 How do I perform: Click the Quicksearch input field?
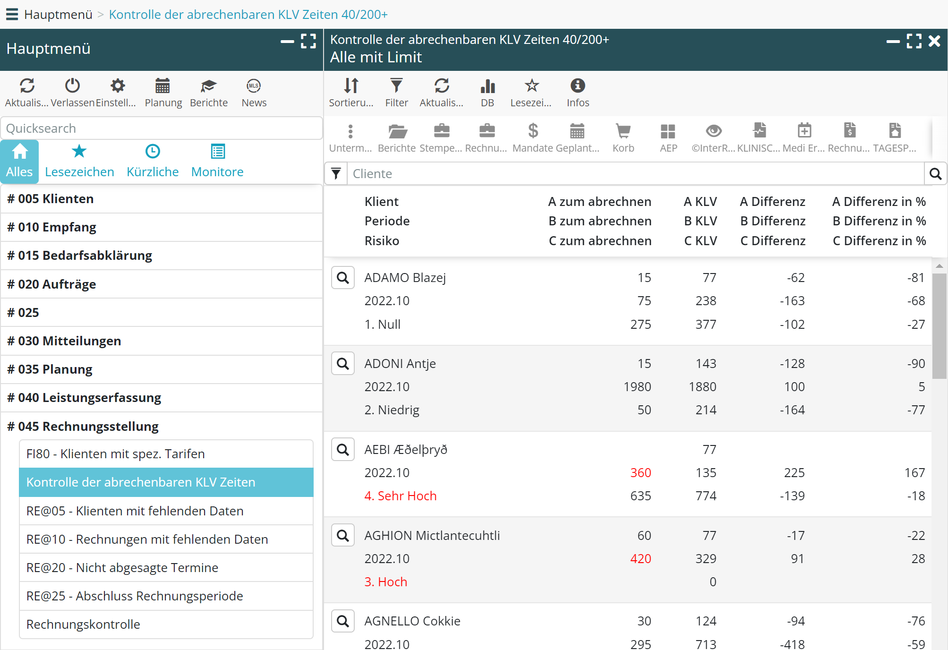pos(161,128)
